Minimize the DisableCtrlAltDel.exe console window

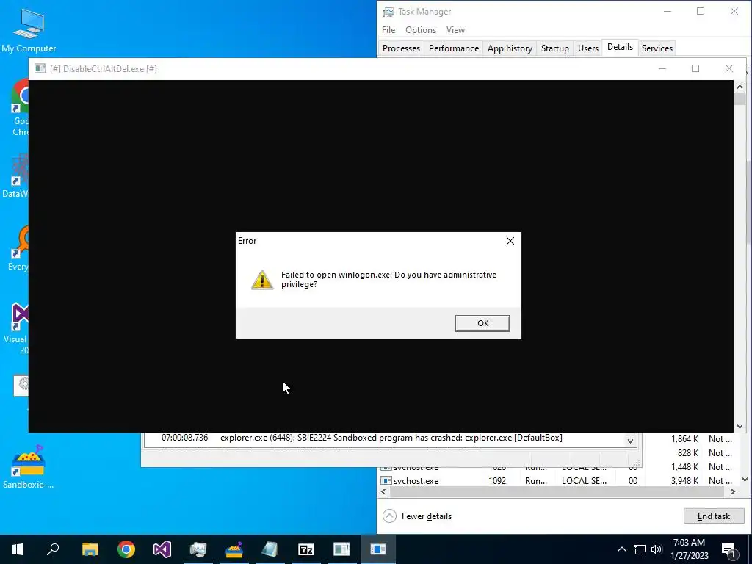pos(662,68)
